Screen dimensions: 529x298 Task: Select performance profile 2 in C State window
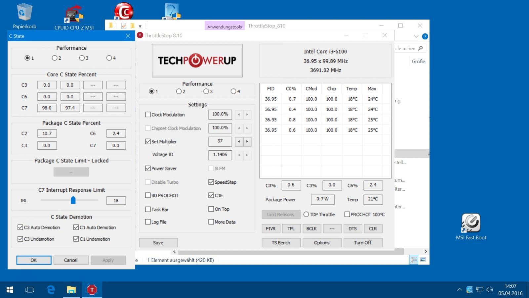[55, 58]
